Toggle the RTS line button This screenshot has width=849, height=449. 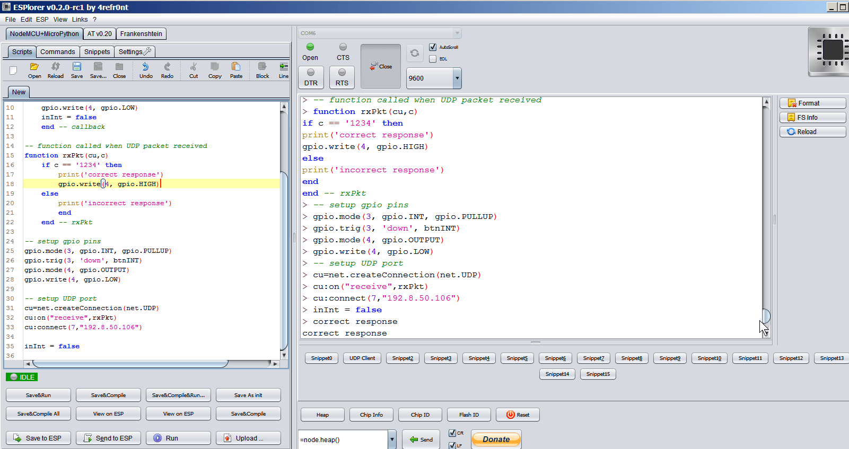342,77
